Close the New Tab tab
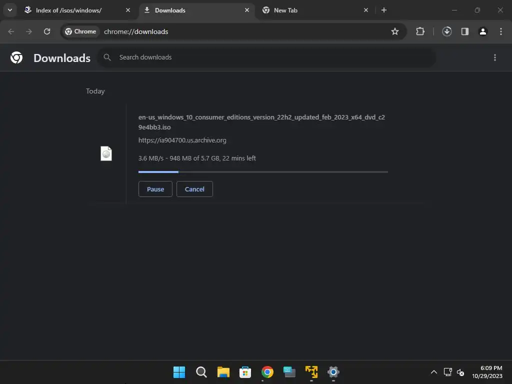 pyautogui.click(x=365, y=10)
